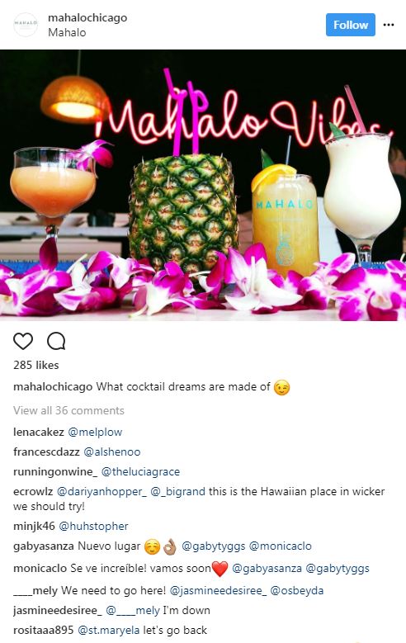This screenshot has width=406, height=643.
Task: Open the @huhstopher mention
Action: coord(93,526)
